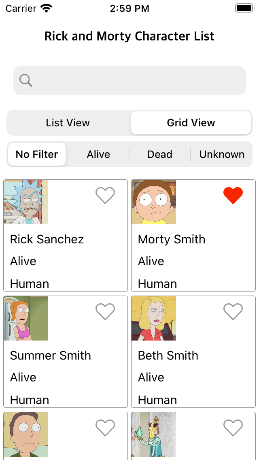Favorite Beth Smith using the heart icon
The width and height of the screenshot is (259, 460).
[233, 311]
